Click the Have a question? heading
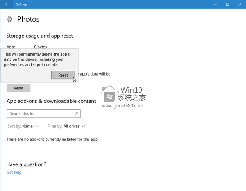This screenshot has height=191, width=246. (26, 164)
